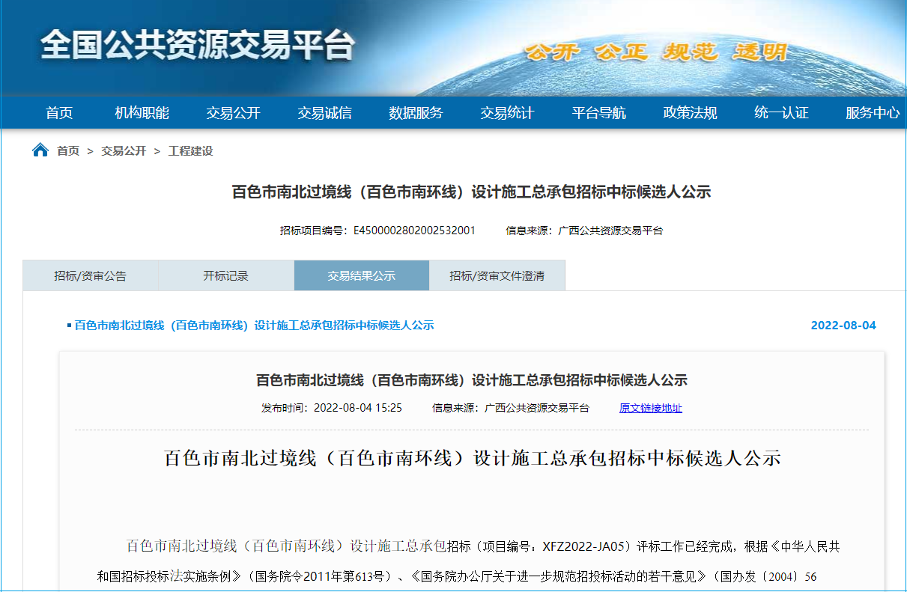Click the home icon in breadcrumb
Screen dimensions: 907x592
[x=40, y=150]
